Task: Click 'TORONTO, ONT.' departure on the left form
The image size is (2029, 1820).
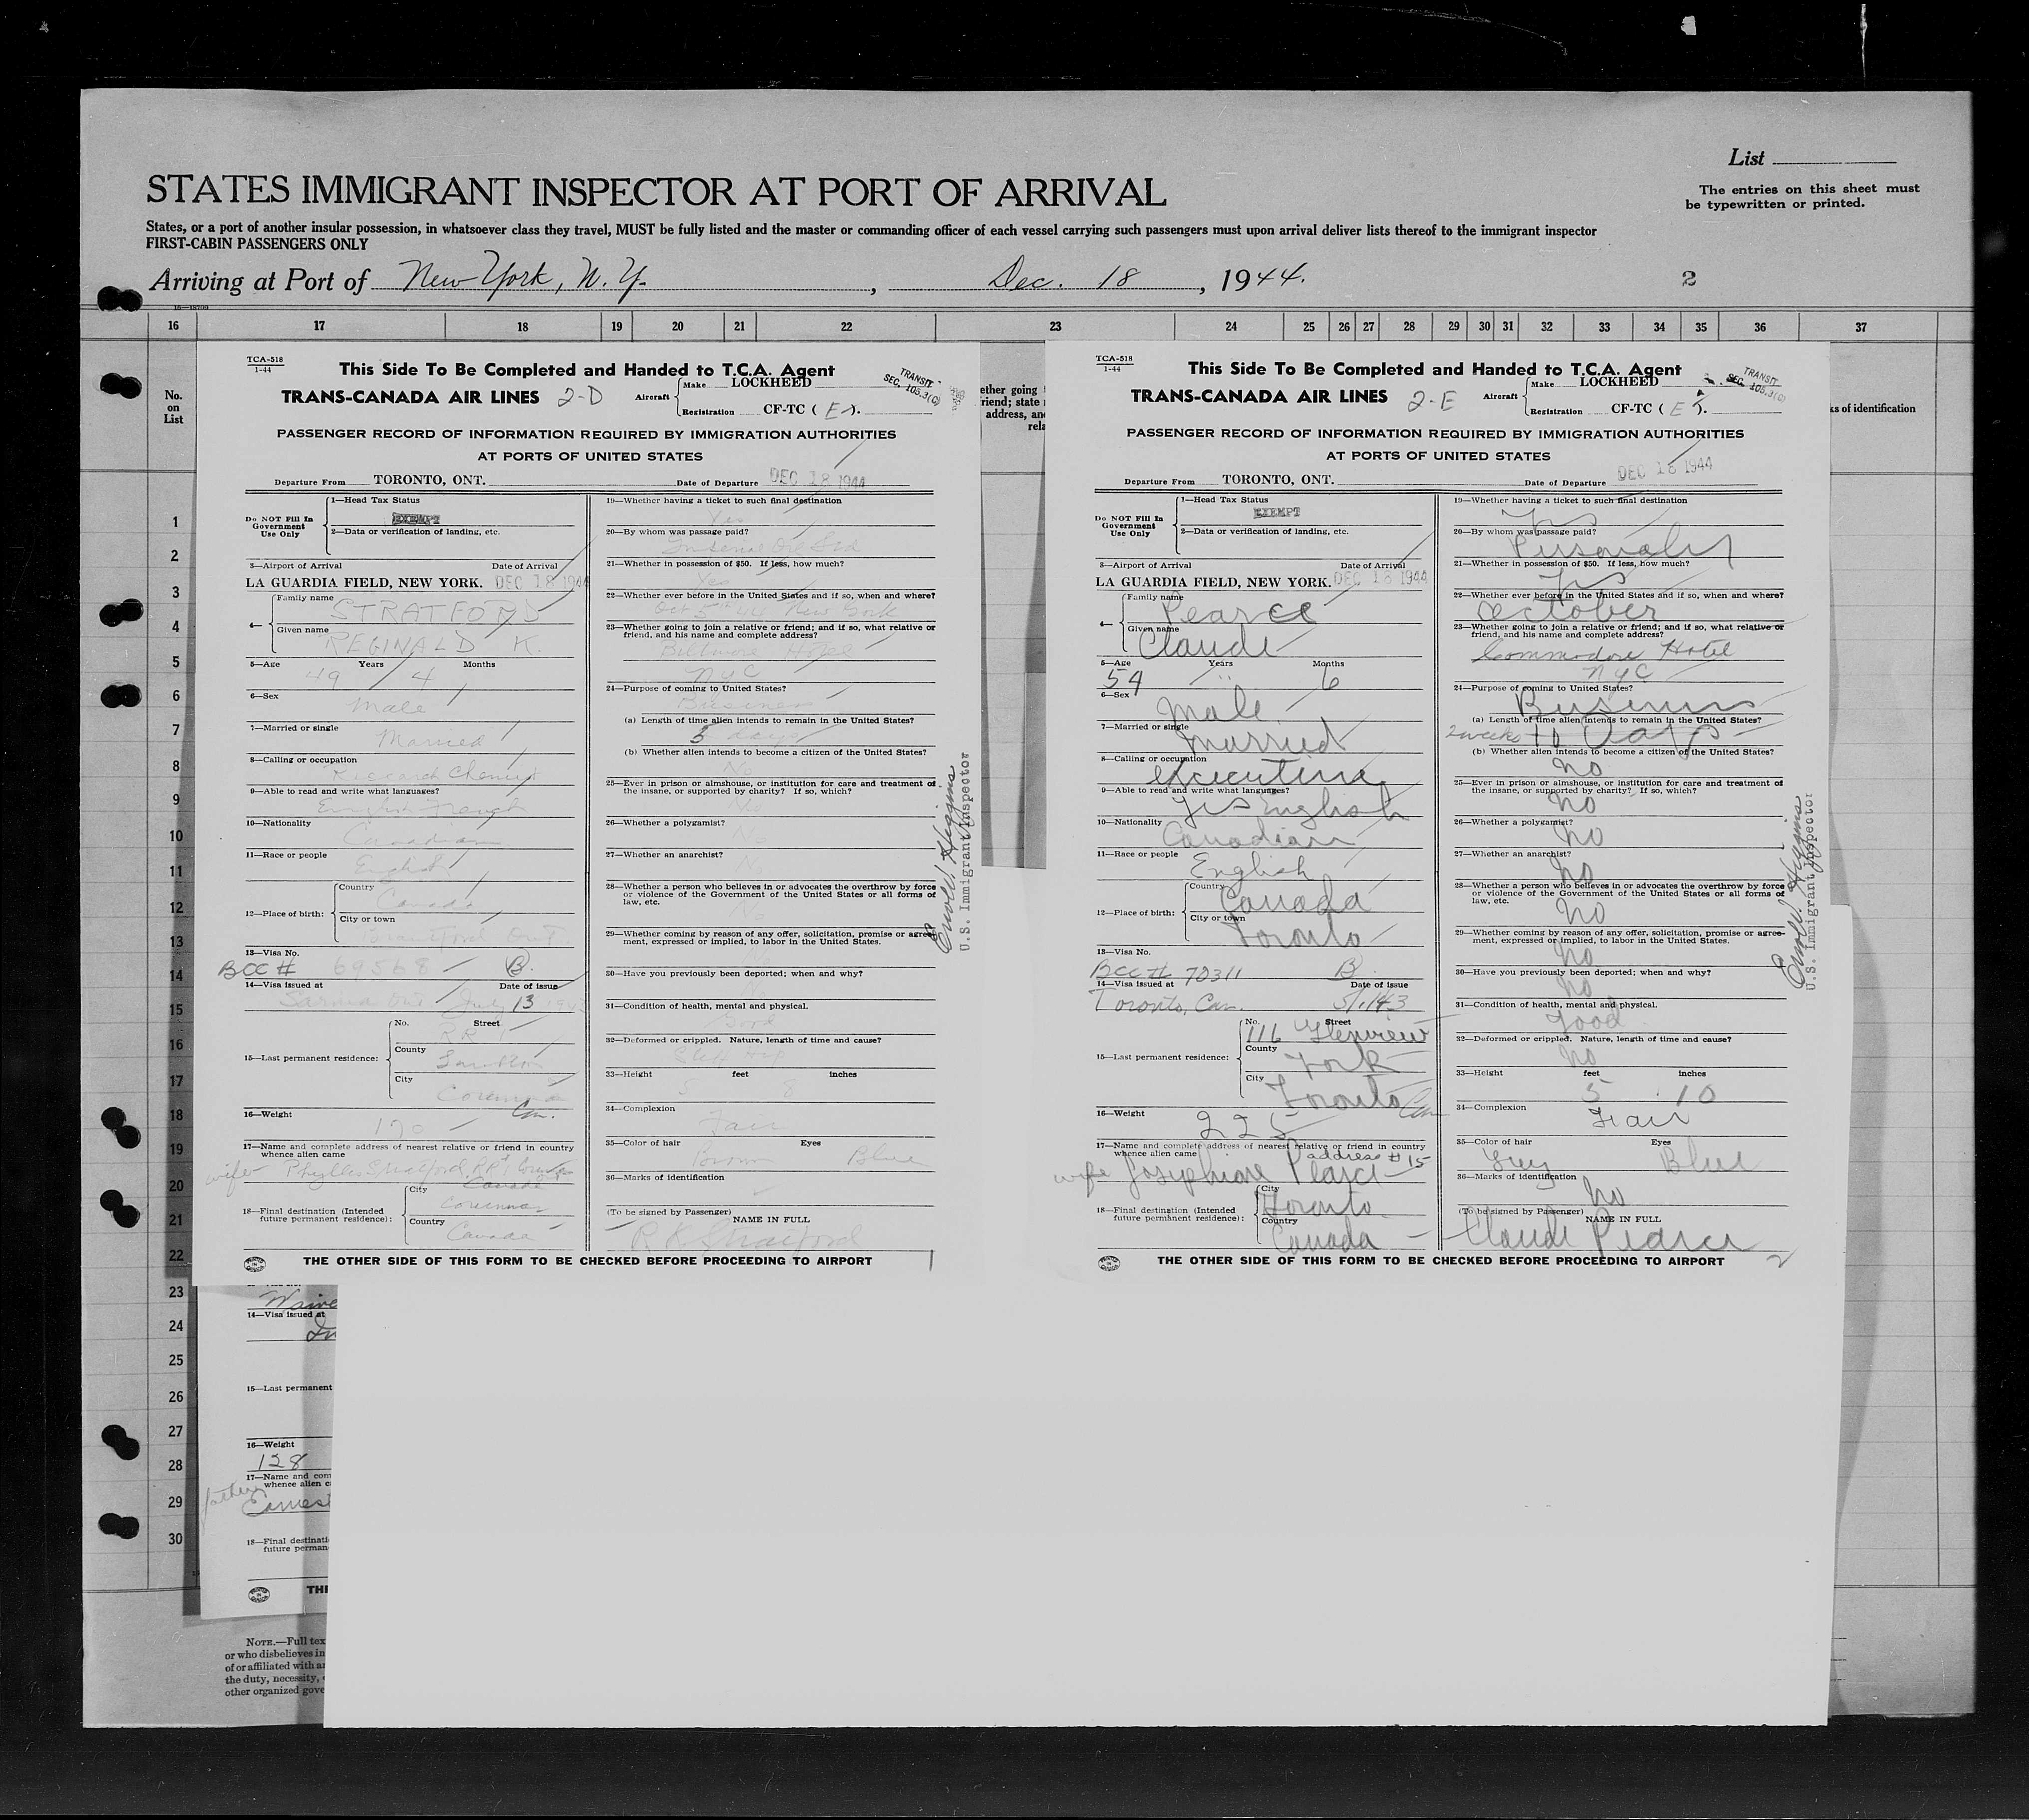Action: [429, 480]
